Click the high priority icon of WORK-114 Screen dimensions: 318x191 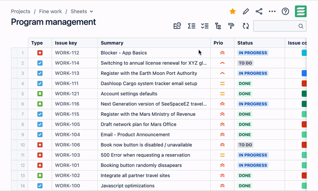pyautogui.click(x=222, y=63)
